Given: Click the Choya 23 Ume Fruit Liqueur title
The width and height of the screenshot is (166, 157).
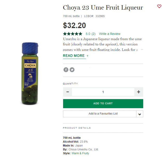Looking at the screenshot, I should (x=103, y=8).
